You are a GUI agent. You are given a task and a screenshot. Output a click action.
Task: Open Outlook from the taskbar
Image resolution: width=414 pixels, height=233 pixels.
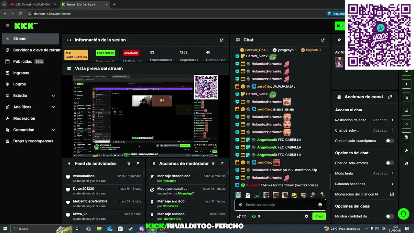(110, 229)
